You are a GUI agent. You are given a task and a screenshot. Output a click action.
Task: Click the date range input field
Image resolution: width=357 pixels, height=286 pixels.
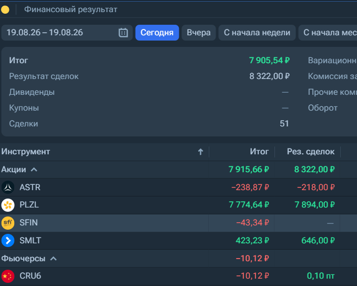click(x=67, y=33)
